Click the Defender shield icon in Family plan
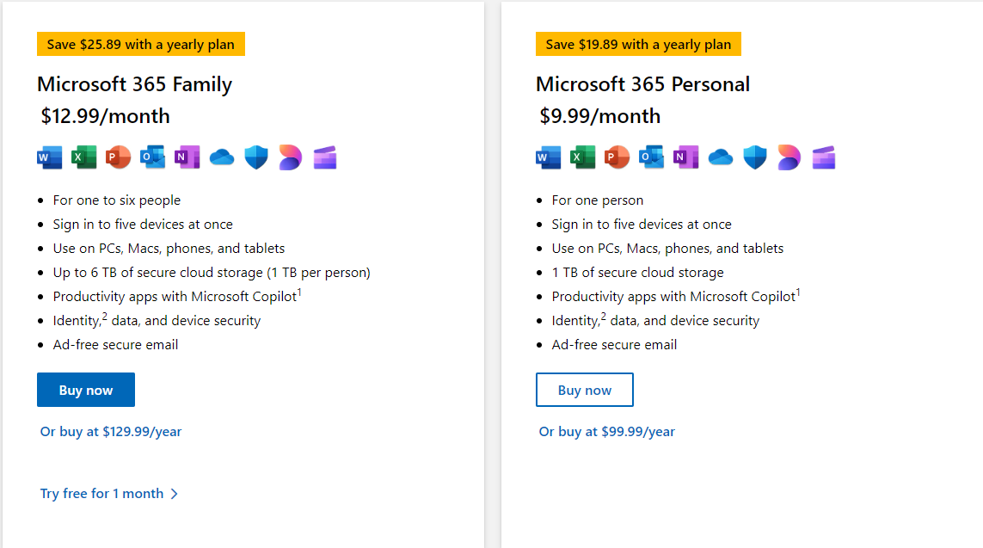 (x=255, y=157)
